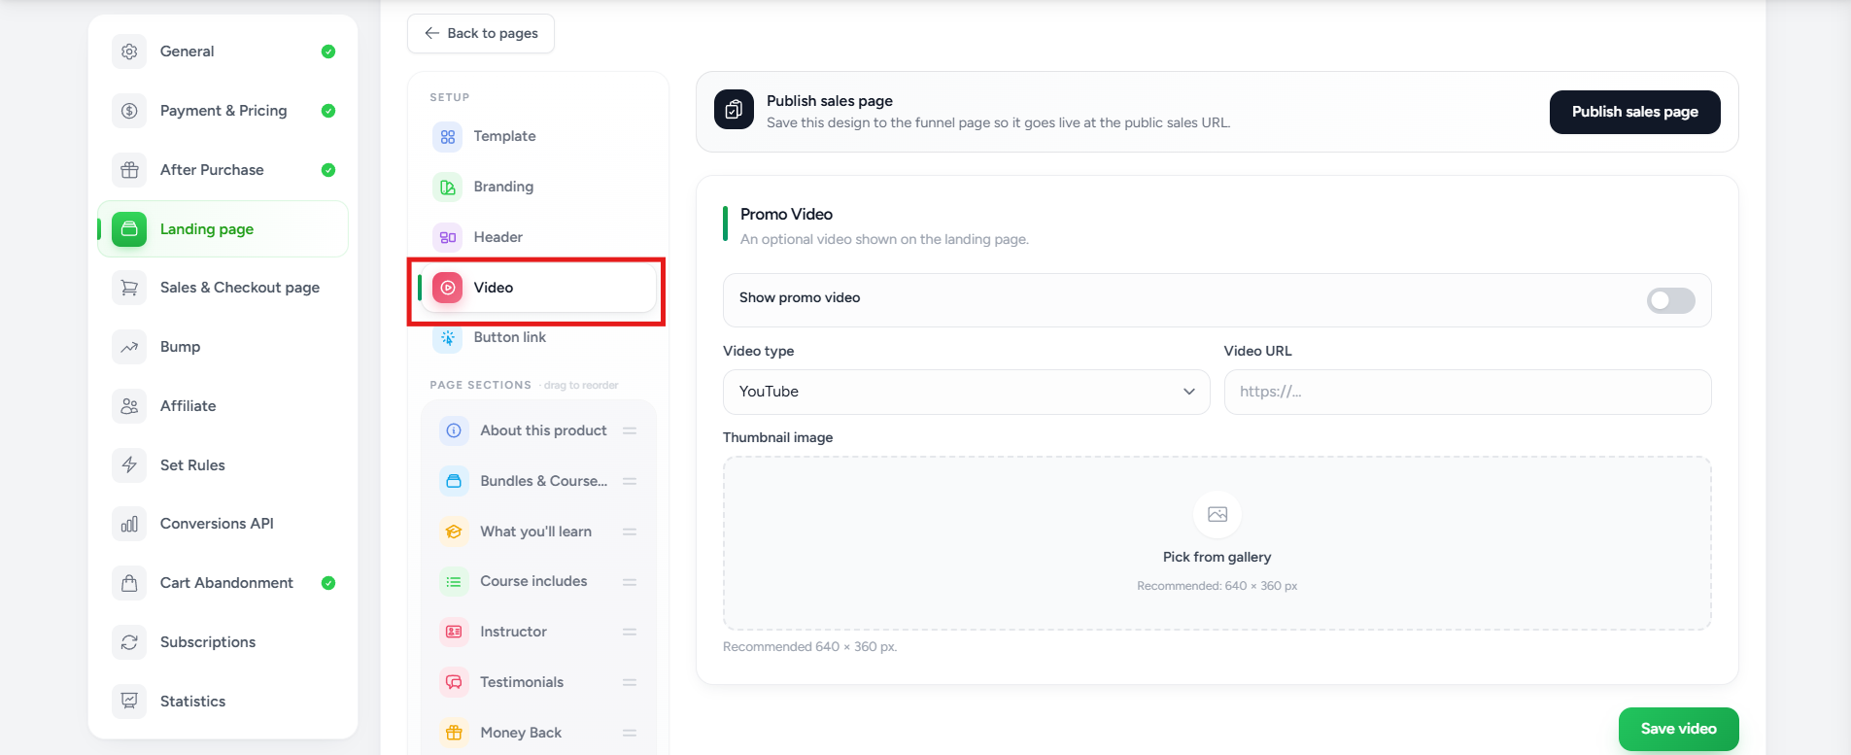Click the General settings gear icon
Screen dimensions: 1851x755
(x=129, y=51)
